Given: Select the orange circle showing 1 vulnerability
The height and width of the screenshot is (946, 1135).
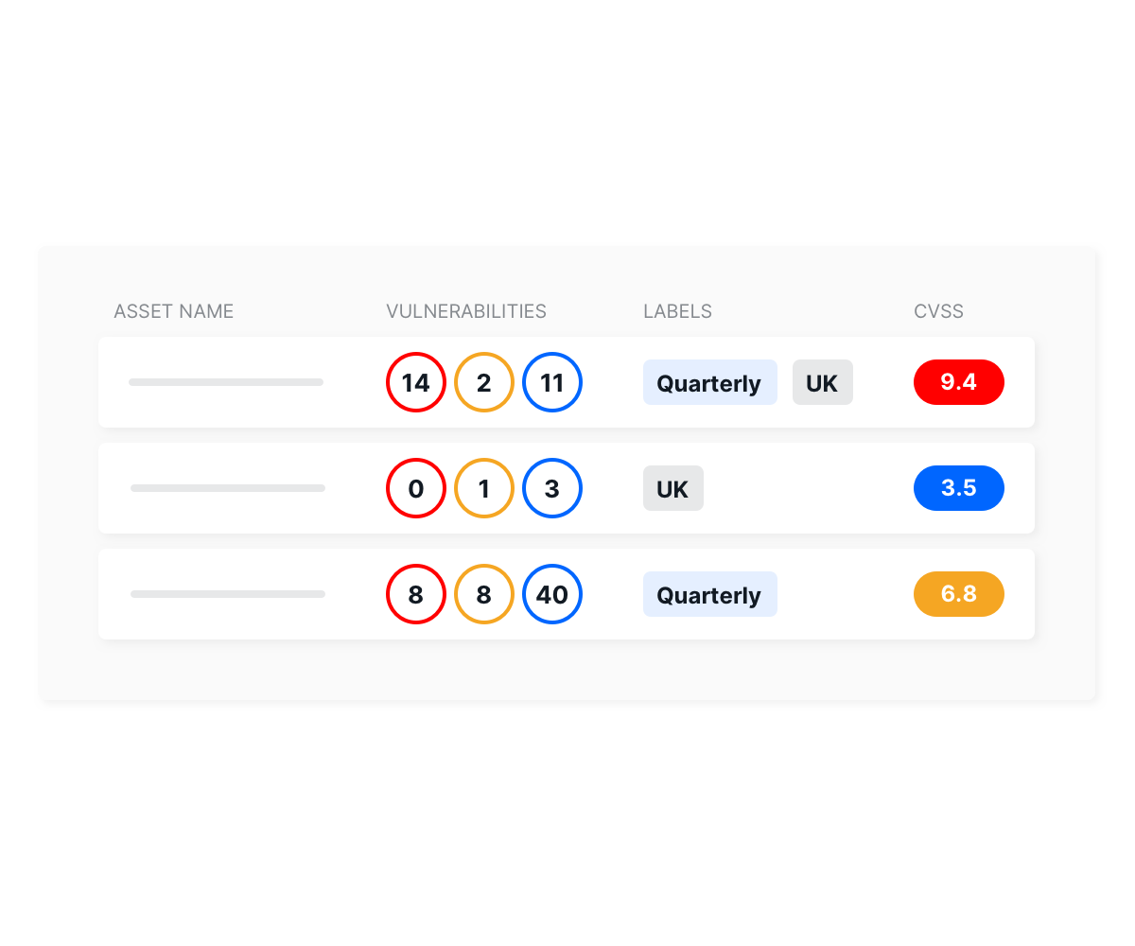Looking at the screenshot, I should click(484, 488).
